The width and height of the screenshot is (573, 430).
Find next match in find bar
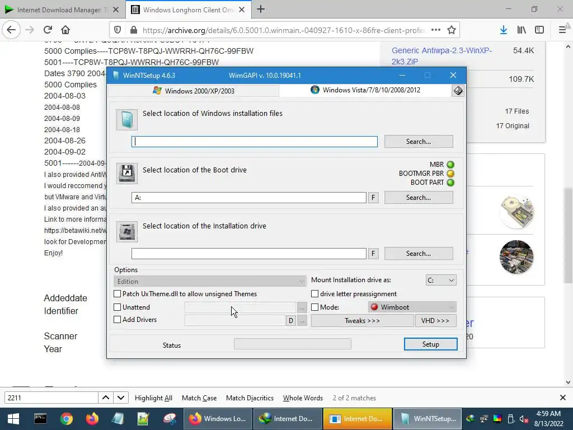click(121, 398)
